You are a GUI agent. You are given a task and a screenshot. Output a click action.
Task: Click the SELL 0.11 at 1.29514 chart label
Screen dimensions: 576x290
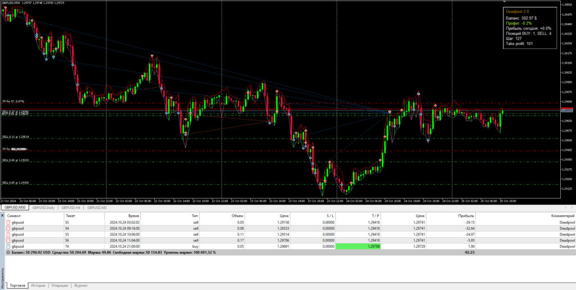coord(15,137)
